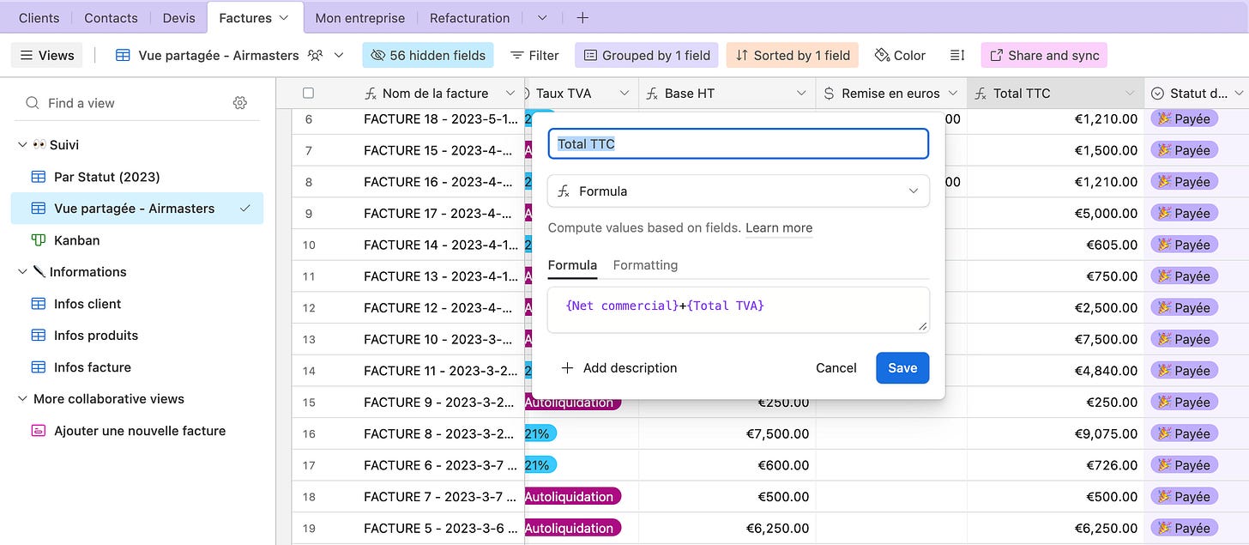The width and height of the screenshot is (1249, 545).
Task: Click the view settings gear icon
Action: click(240, 103)
